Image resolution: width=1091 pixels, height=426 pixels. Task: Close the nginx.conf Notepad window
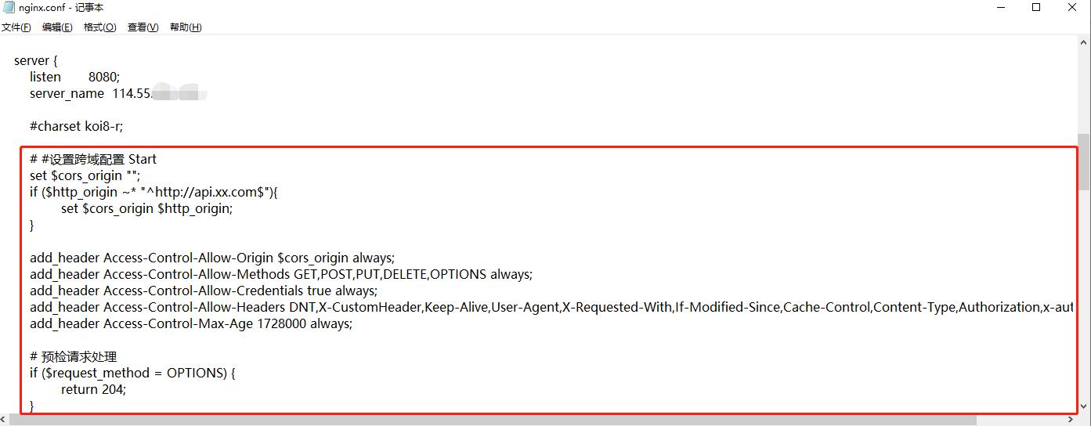click(1072, 8)
